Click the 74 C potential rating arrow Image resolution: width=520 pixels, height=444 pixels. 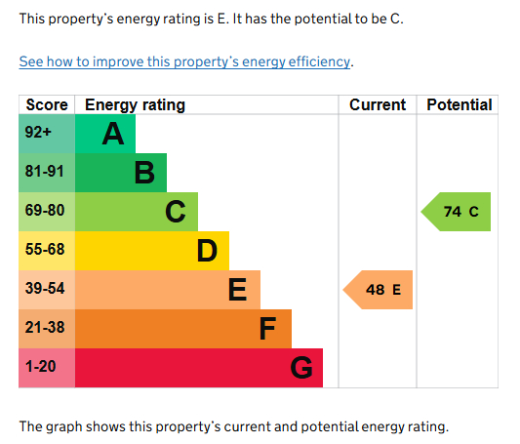[x=456, y=212]
